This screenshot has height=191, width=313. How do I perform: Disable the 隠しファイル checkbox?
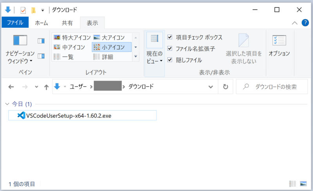click(170, 60)
